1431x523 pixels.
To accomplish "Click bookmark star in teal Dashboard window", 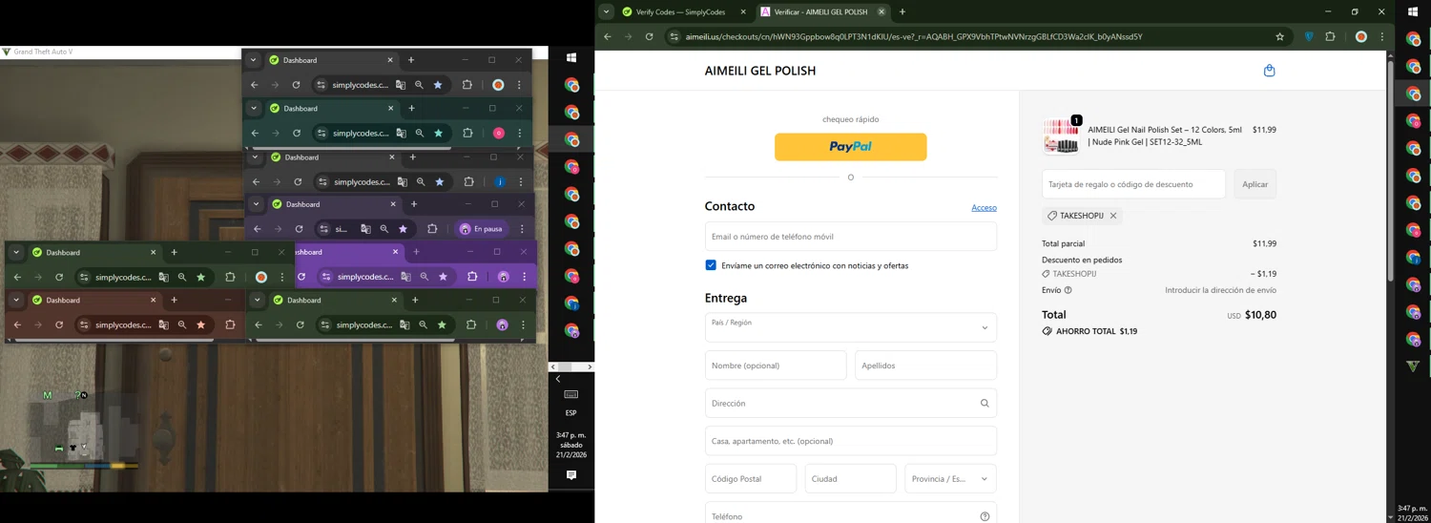I will [439, 134].
